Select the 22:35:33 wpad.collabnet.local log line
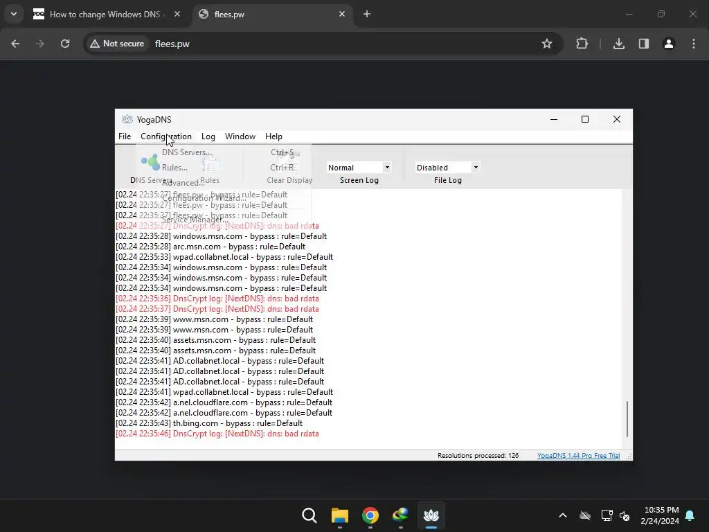709x532 pixels. 224,257
